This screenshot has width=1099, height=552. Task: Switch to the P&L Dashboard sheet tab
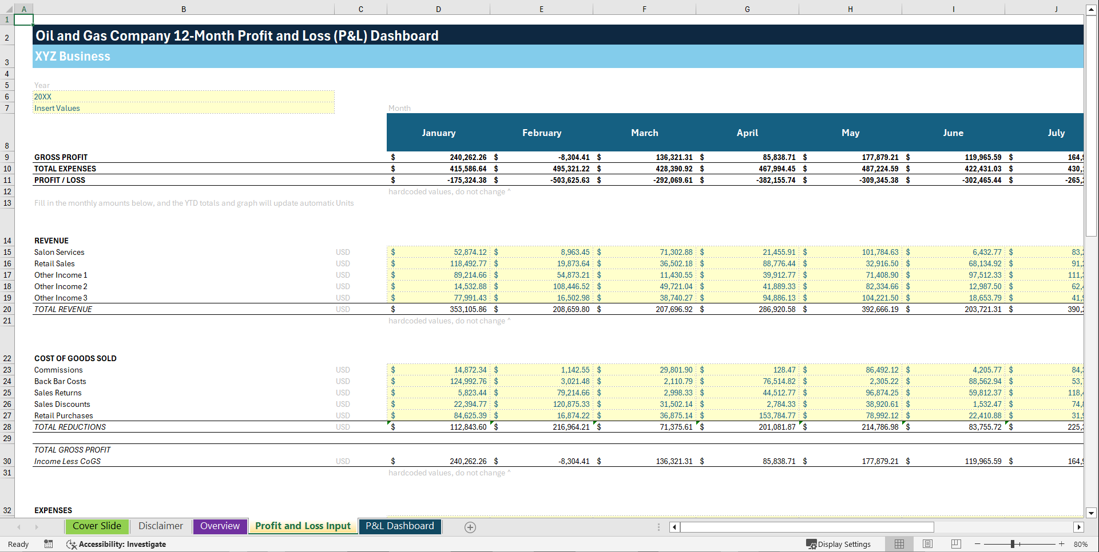[x=399, y=526]
